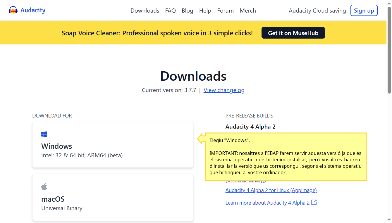Viewport: 392px width, 223px height.
Task: Open the Merch page
Action: 247,11
